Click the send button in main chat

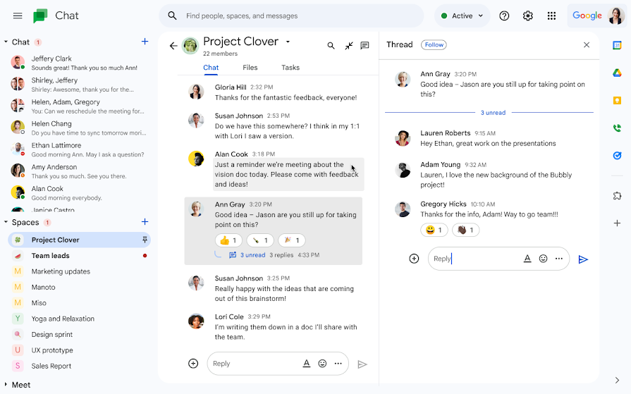coord(362,364)
